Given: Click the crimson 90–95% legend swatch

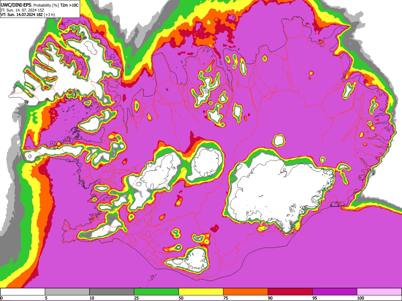Looking at the screenshot, I should click(x=290, y=292).
